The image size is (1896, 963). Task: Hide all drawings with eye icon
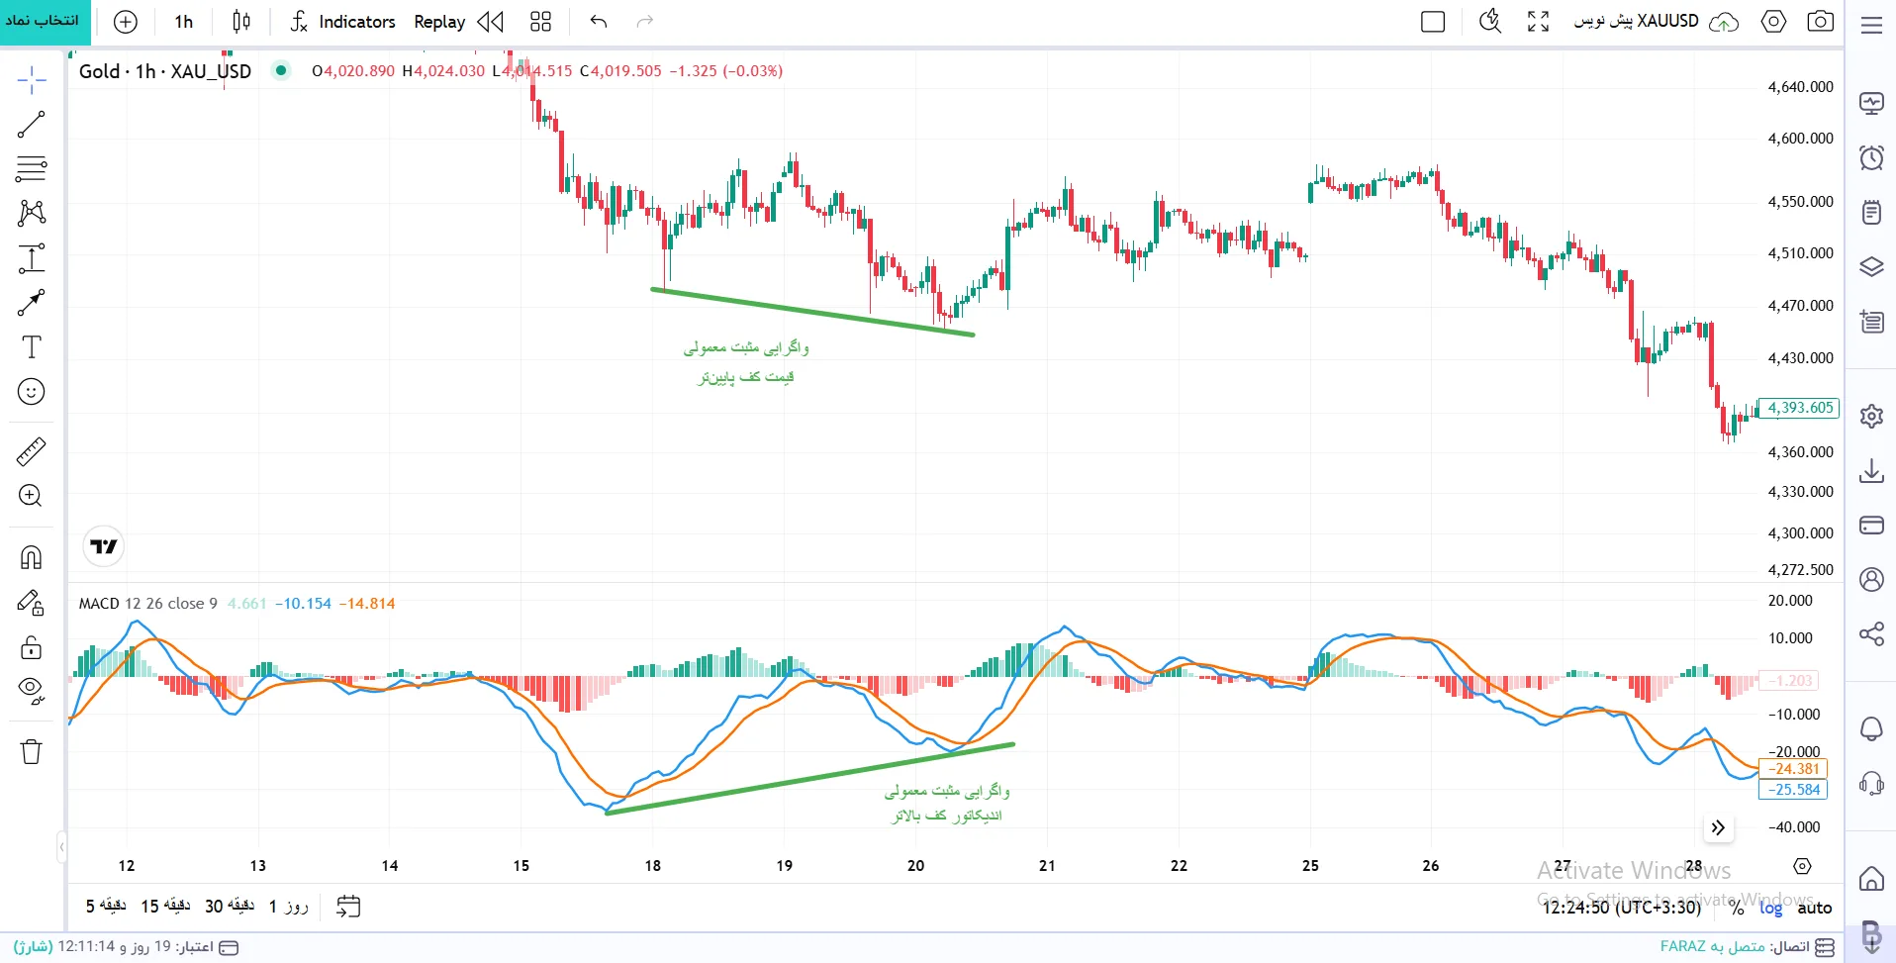tap(32, 691)
